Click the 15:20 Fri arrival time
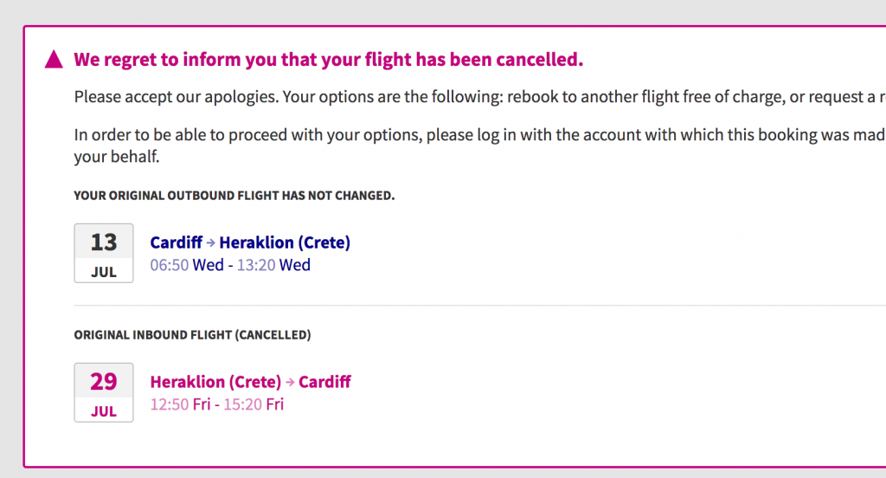Viewport: 886px width, 478px height. click(254, 404)
